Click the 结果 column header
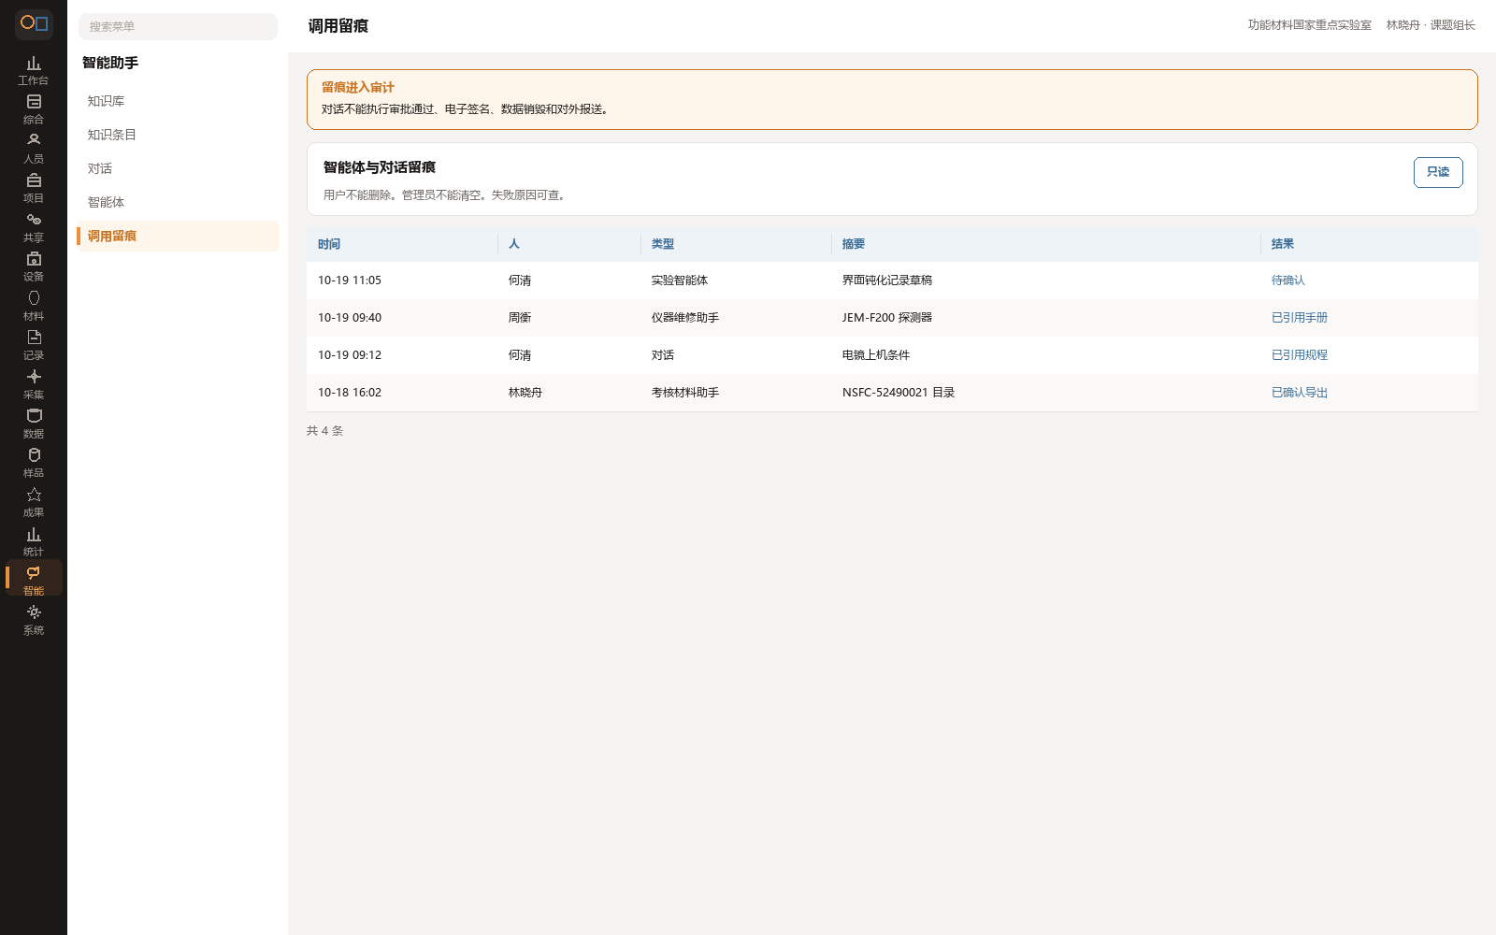 (1369, 244)
